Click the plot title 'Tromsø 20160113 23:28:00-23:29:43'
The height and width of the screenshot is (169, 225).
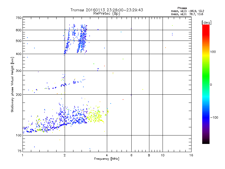(107, 10)
